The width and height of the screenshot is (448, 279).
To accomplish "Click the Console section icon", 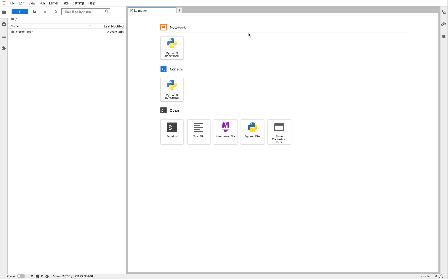I will coord(163,69).
